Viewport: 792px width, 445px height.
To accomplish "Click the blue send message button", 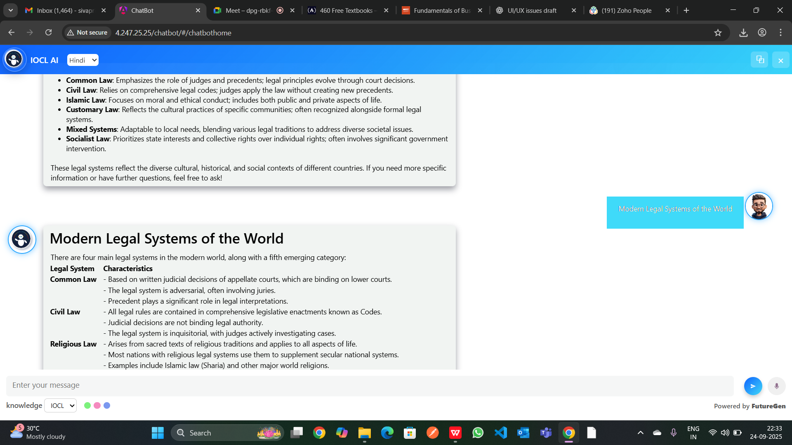I will [x=753, y=386].
